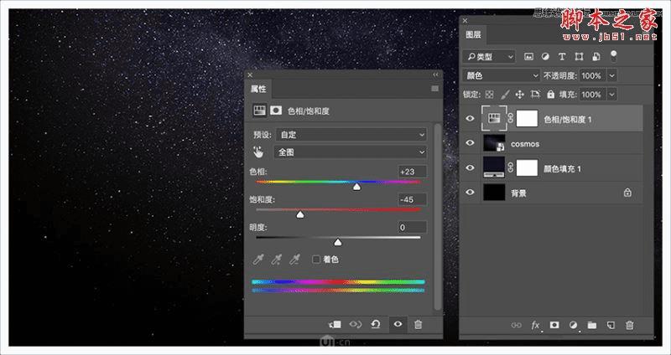Hide the 背景 layer
The image size is (671, 355).
470,193
